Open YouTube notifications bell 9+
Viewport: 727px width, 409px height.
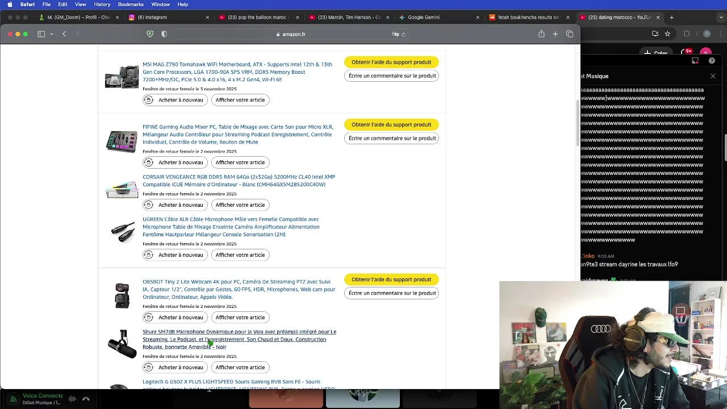pyautogui.click(x=687, y=53)
